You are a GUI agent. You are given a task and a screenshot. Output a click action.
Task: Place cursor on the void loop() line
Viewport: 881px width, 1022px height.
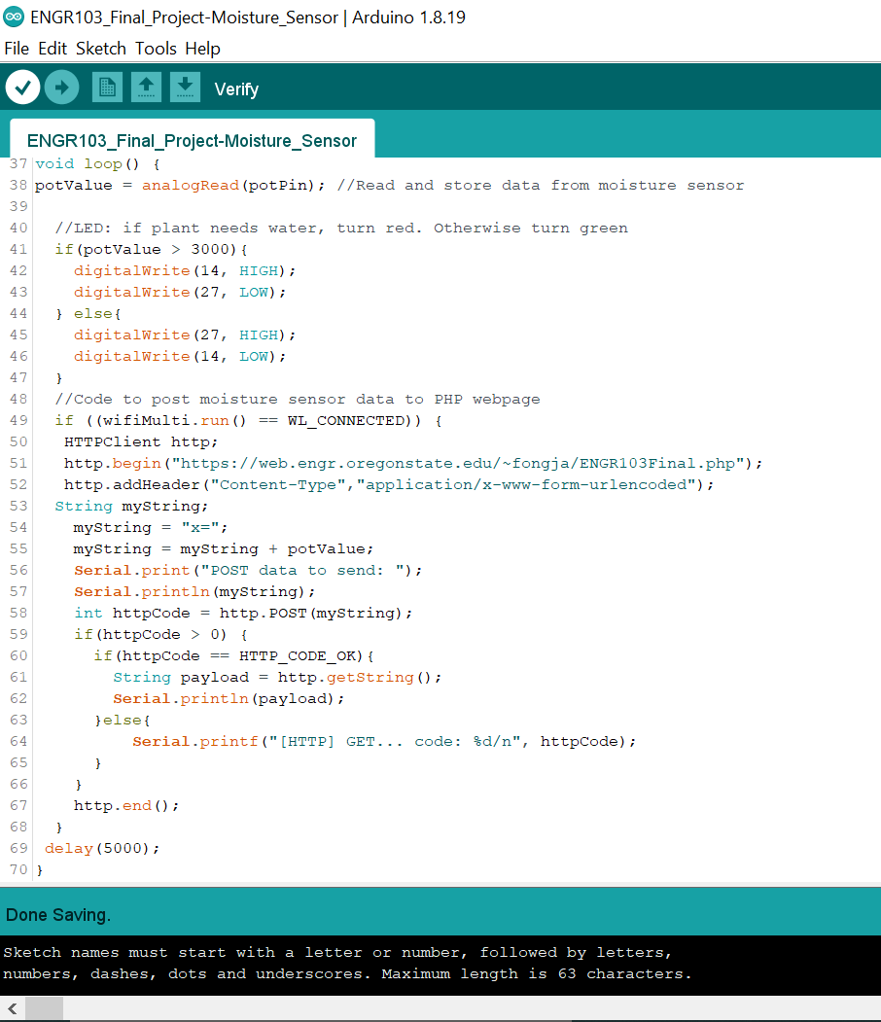tap(97, 164)
